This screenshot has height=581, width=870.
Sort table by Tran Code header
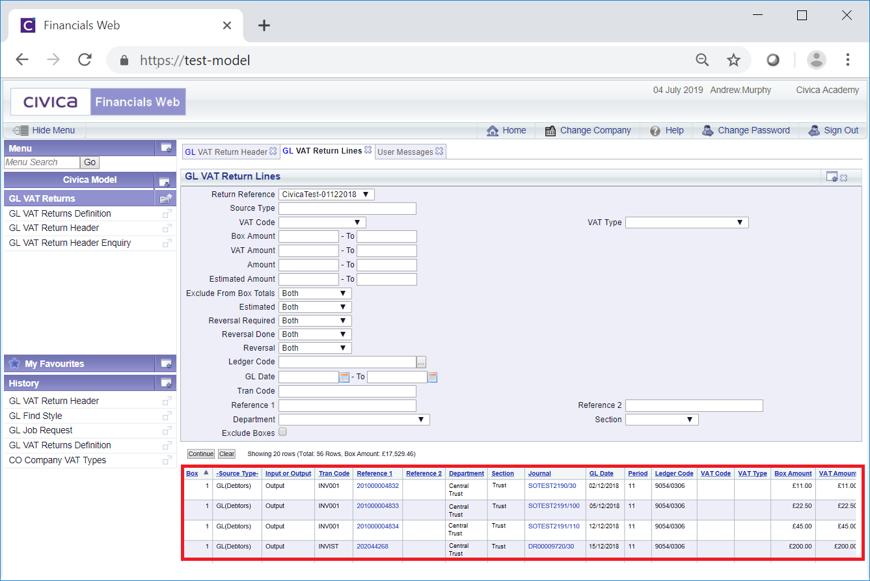point(334,474)
